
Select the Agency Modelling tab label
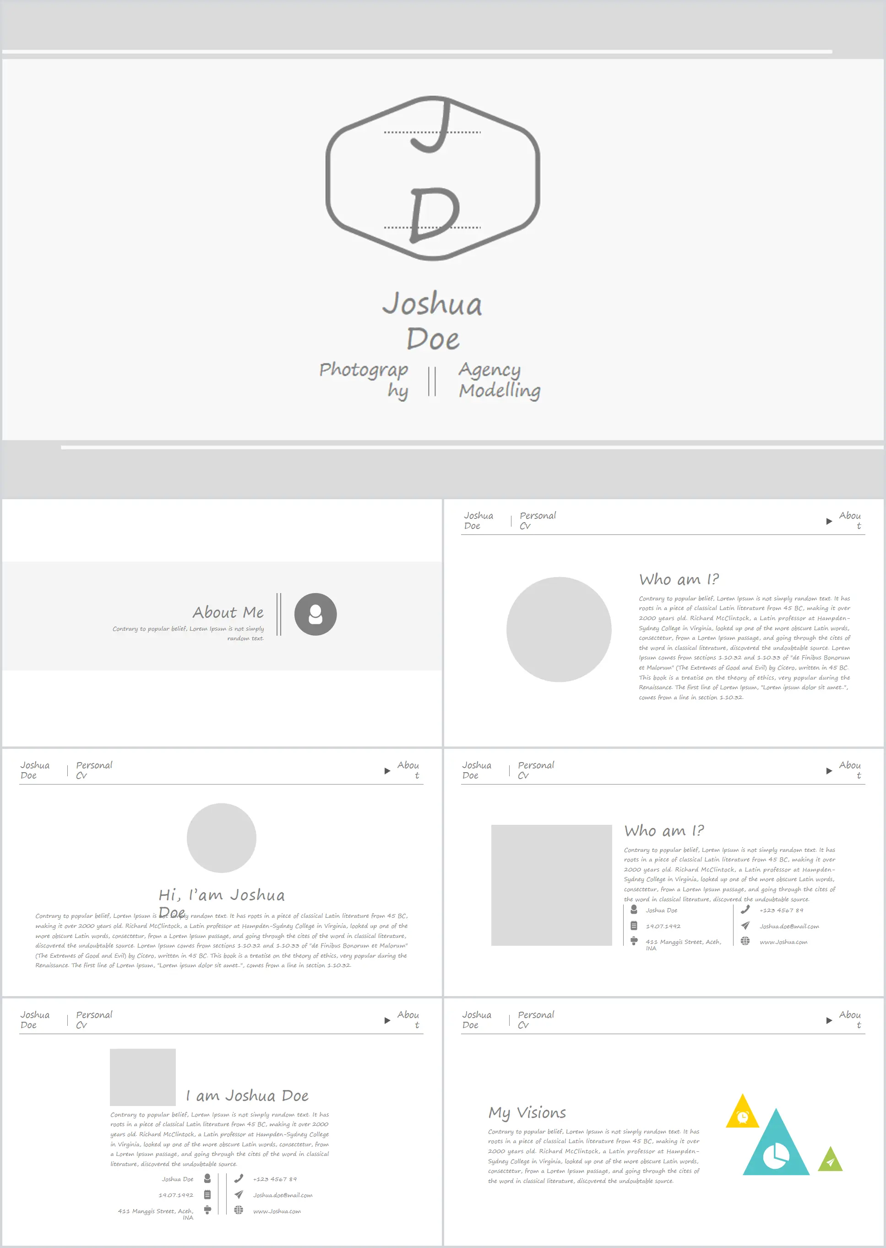(526, 392)
